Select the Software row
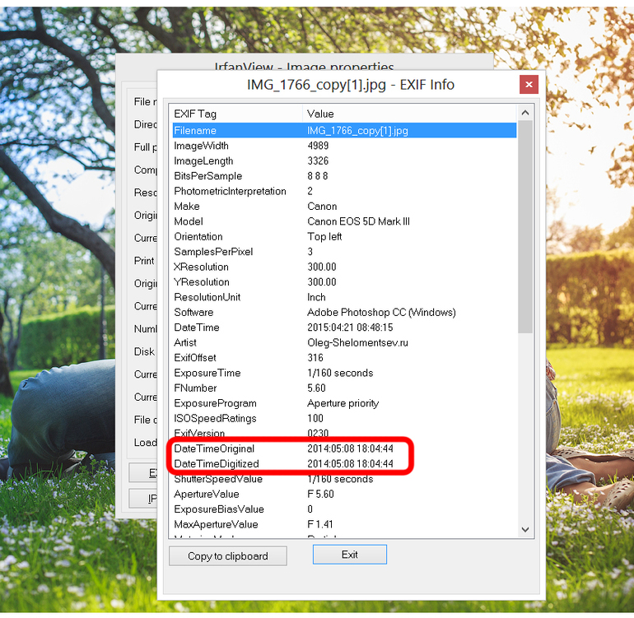This screenshot has width=634, height=618. click(x=344, y=313)
